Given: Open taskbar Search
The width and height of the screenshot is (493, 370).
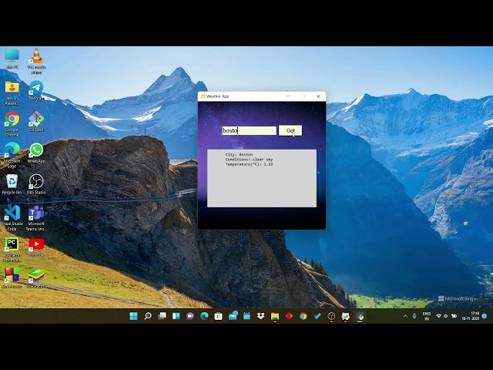Looking at the screenshot, I should click(148, 316).
